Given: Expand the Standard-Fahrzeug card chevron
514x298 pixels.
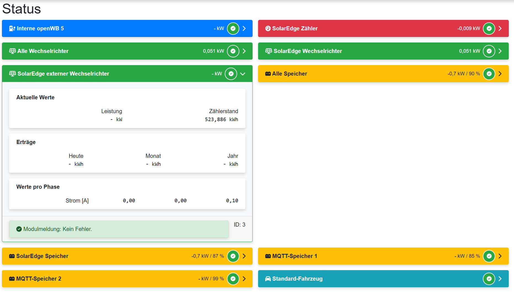Looking at the screenshot, I should point(500,279).
